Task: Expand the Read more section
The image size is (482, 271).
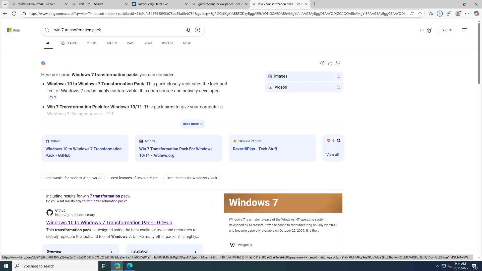Action: pyautogui.click(x=193, y=124)
